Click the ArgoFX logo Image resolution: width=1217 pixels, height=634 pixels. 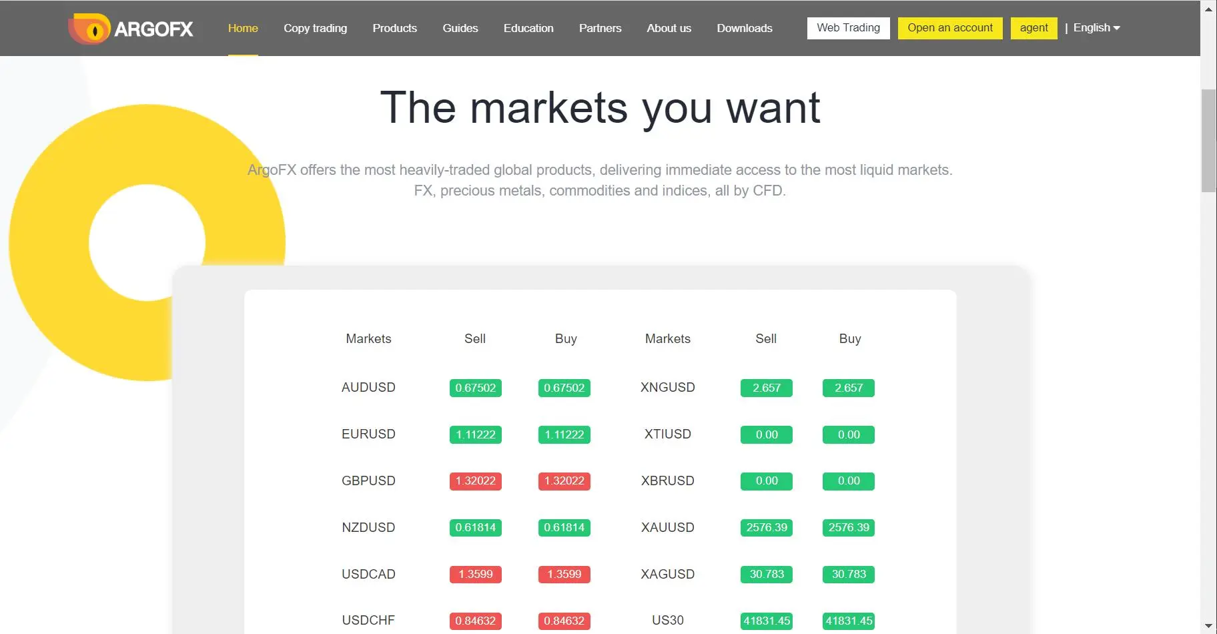tap(131, 29)
